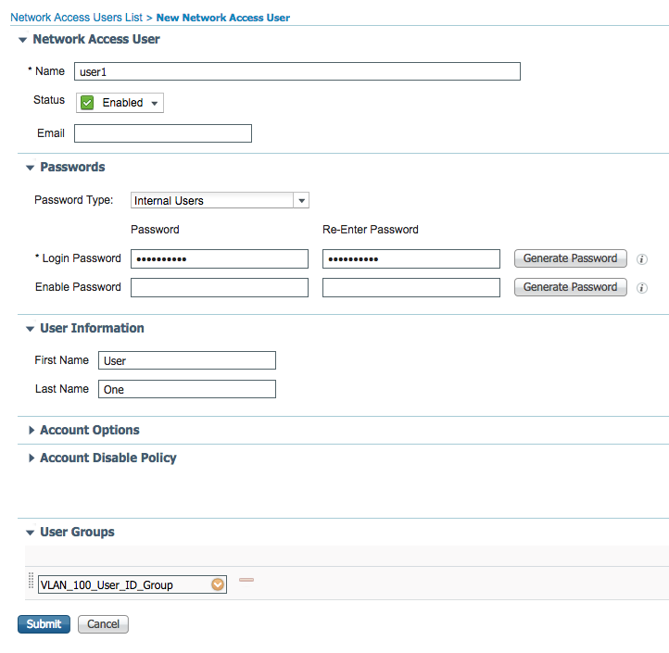
Task: Click Generate Password for Enable Password
Action: (570, 287)
